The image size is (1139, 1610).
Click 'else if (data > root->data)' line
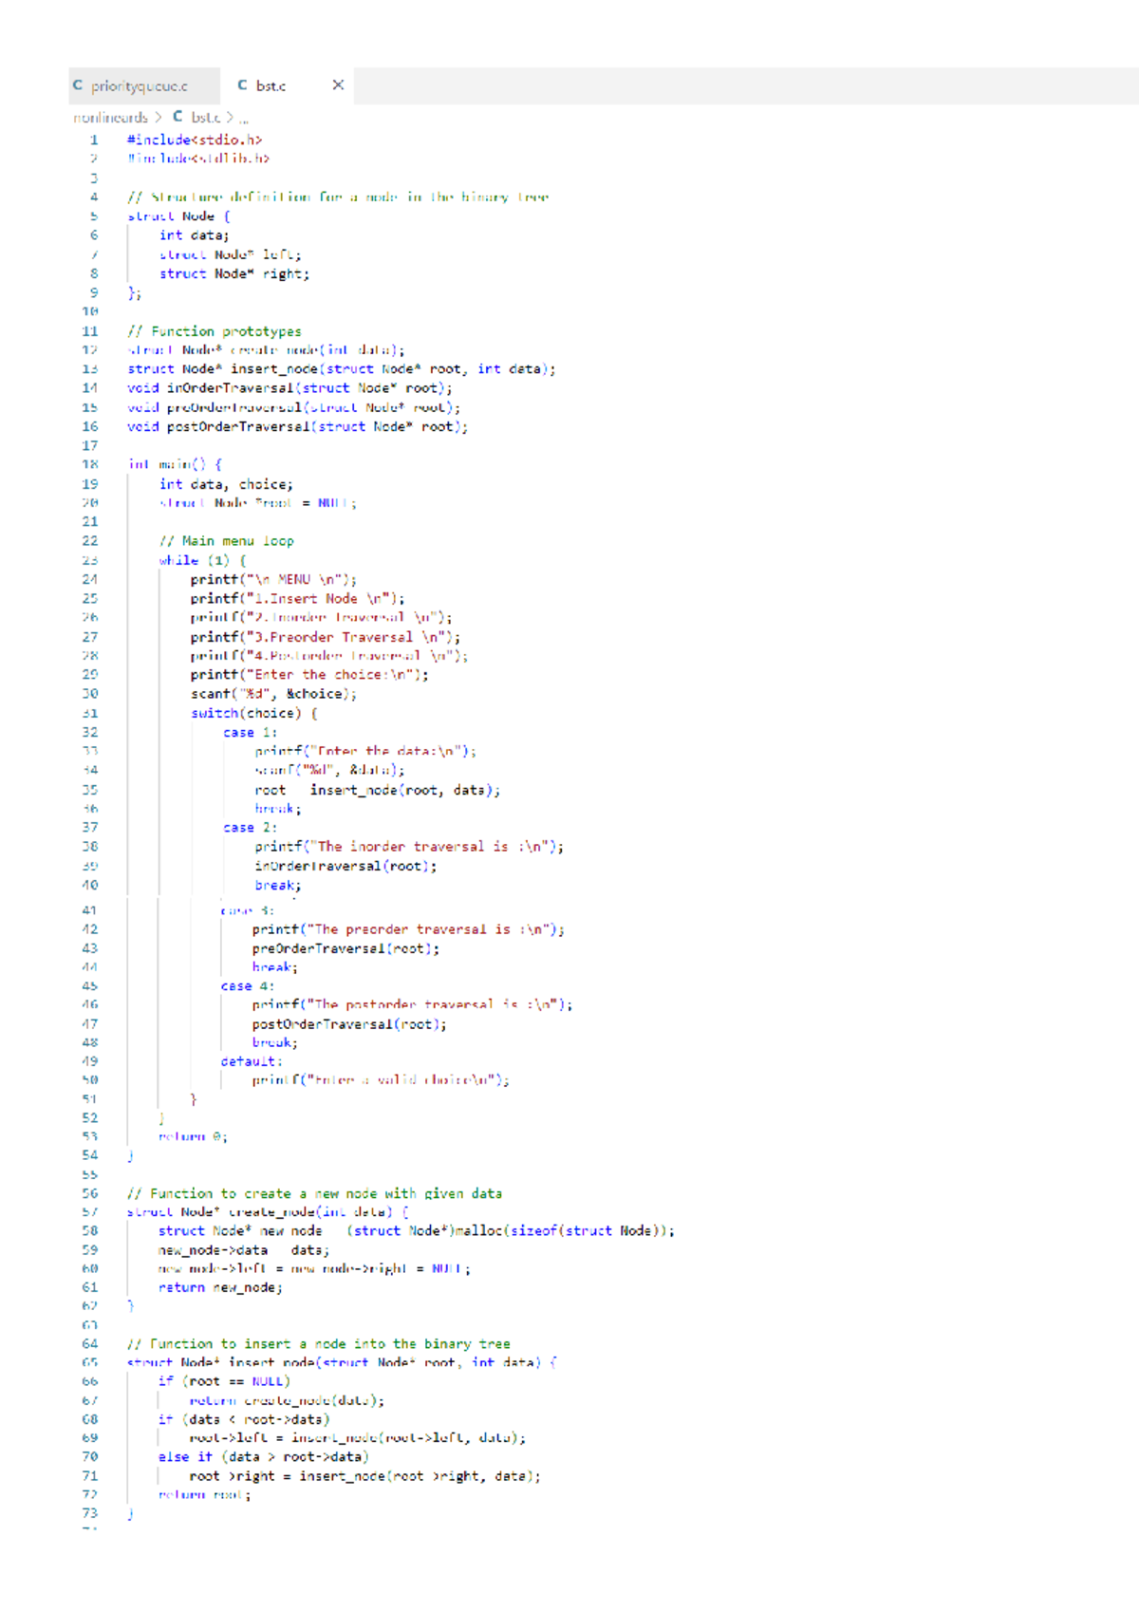click(x=264, y=1457)
